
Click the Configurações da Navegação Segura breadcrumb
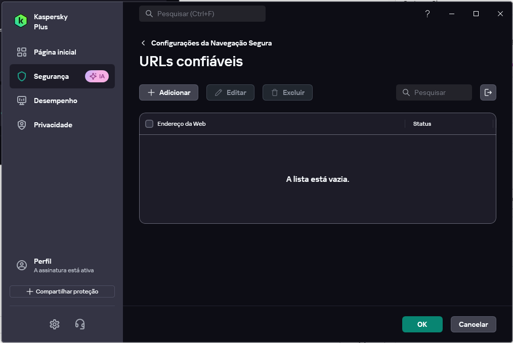pyautogui.click(x=211, y=43)
